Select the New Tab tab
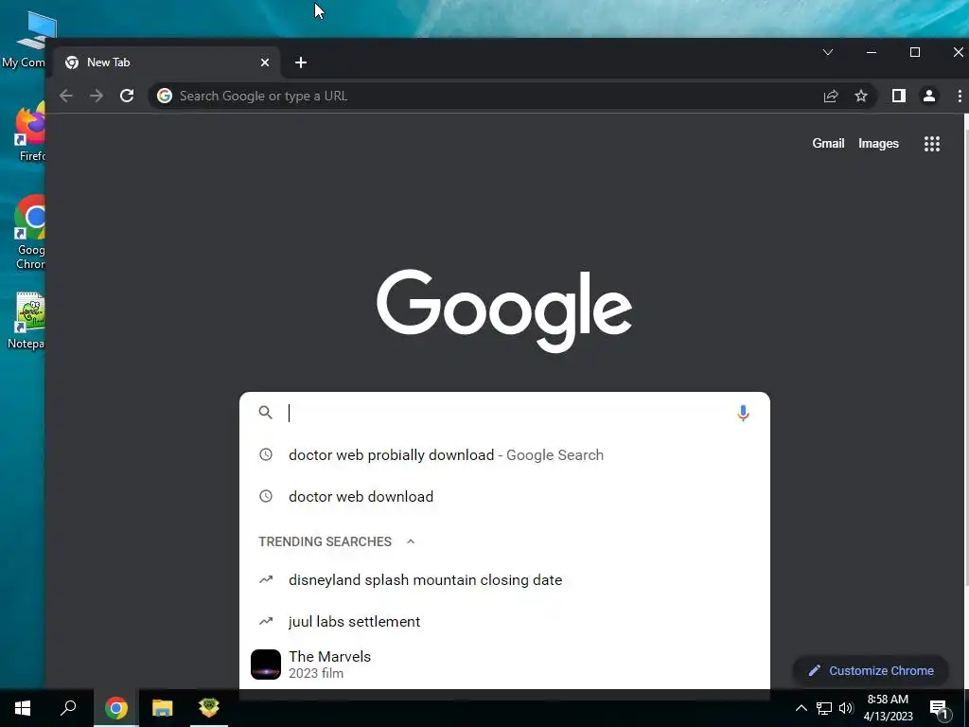Image resolution: width=969 pixels, height=727 pixels. point(167,62)
